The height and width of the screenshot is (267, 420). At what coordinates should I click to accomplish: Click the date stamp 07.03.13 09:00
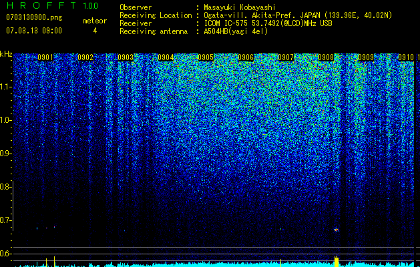click(34, 31)
